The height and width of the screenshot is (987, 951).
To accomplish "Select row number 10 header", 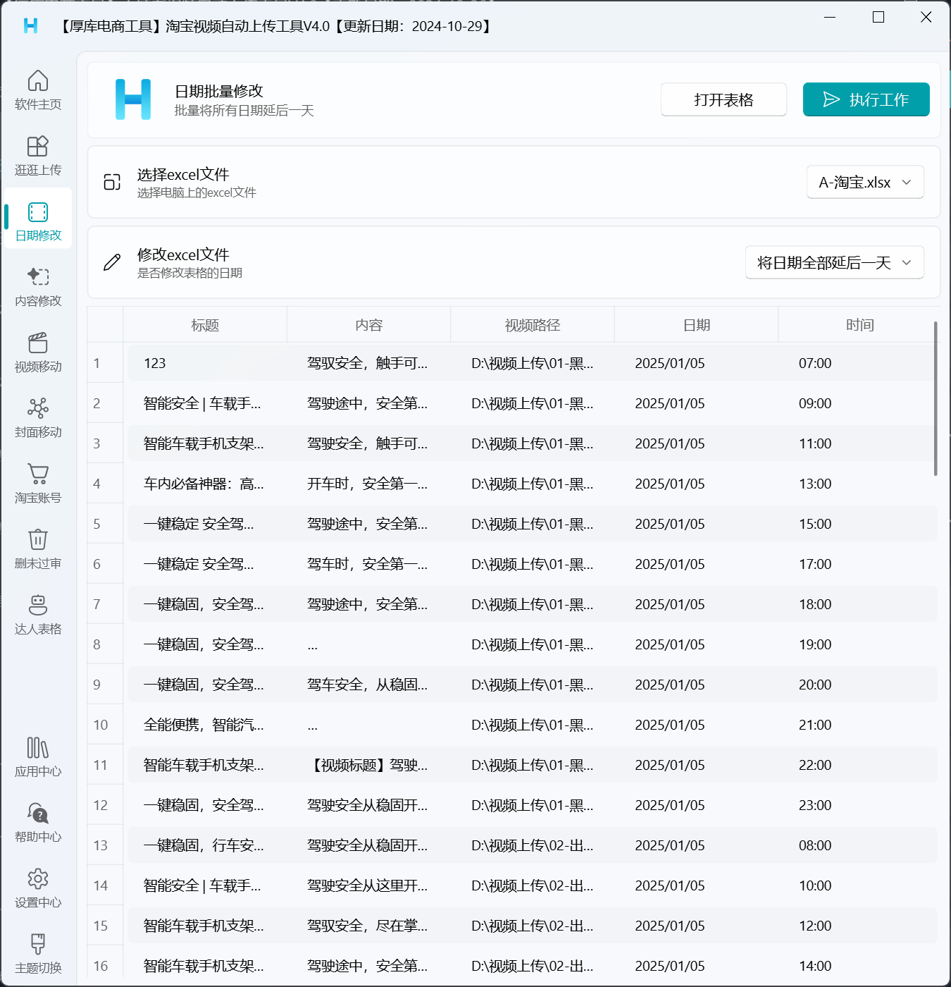I will [105, 725].
